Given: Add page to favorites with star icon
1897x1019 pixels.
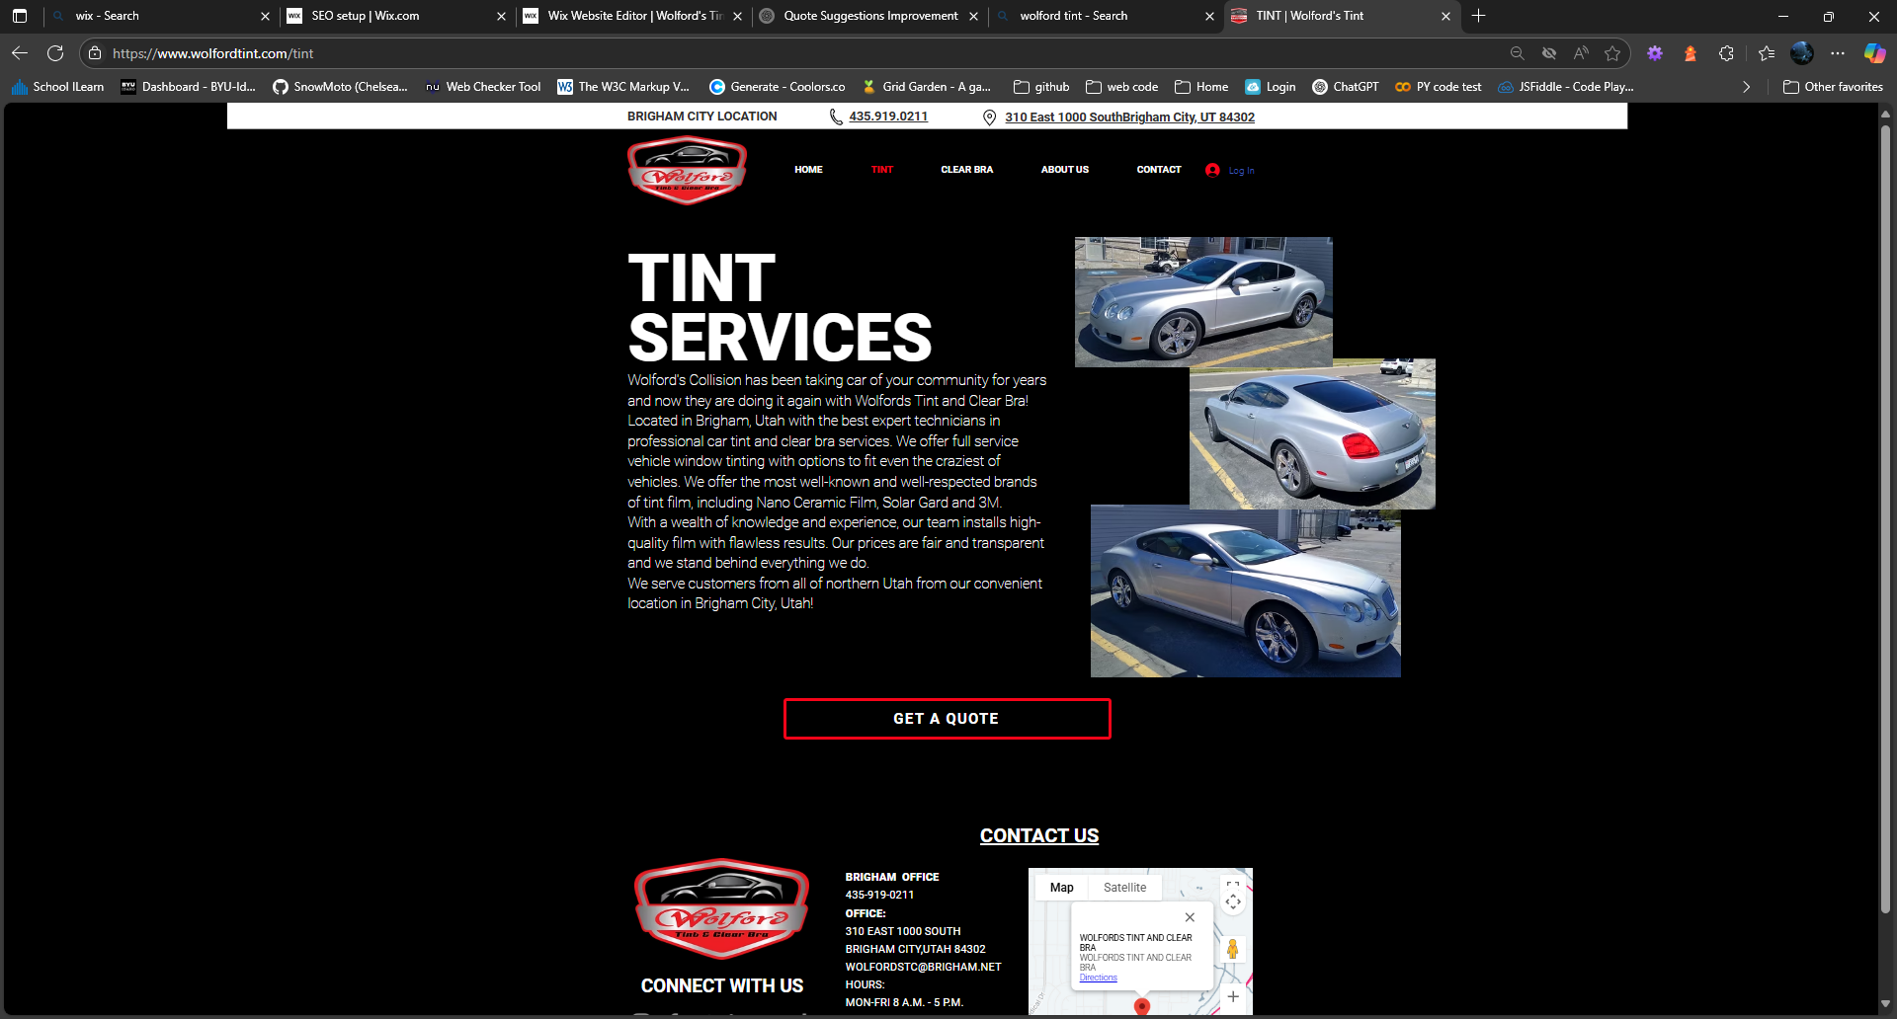Looking at the screenshot, I should [1612, 53].
